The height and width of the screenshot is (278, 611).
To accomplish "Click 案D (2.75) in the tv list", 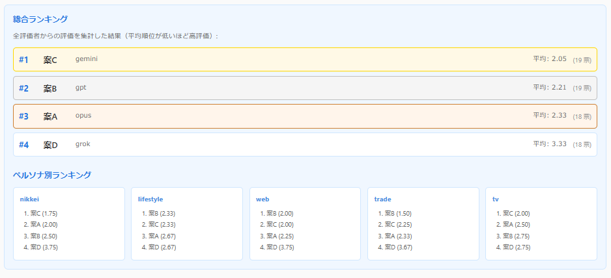I will click(x=515, y=247).
